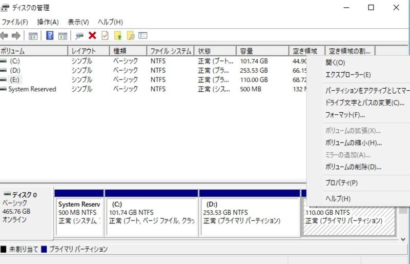Click the forward arrow toolbar icon
Viewport: 410px width, 264px height.
pyautogui.click(x=16, y=35)
